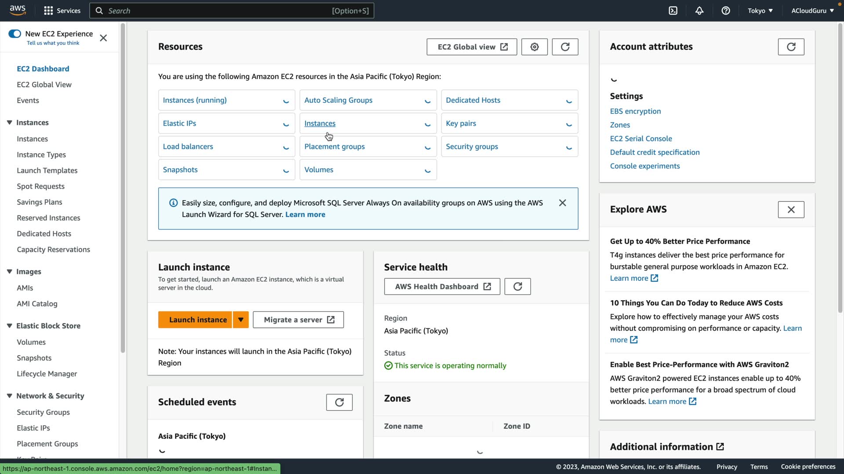Open the help question mark icon
This screenshot has width=844, height=474.
726,11
